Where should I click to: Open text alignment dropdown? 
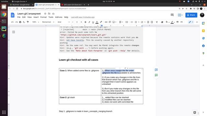tap(121, 22)
